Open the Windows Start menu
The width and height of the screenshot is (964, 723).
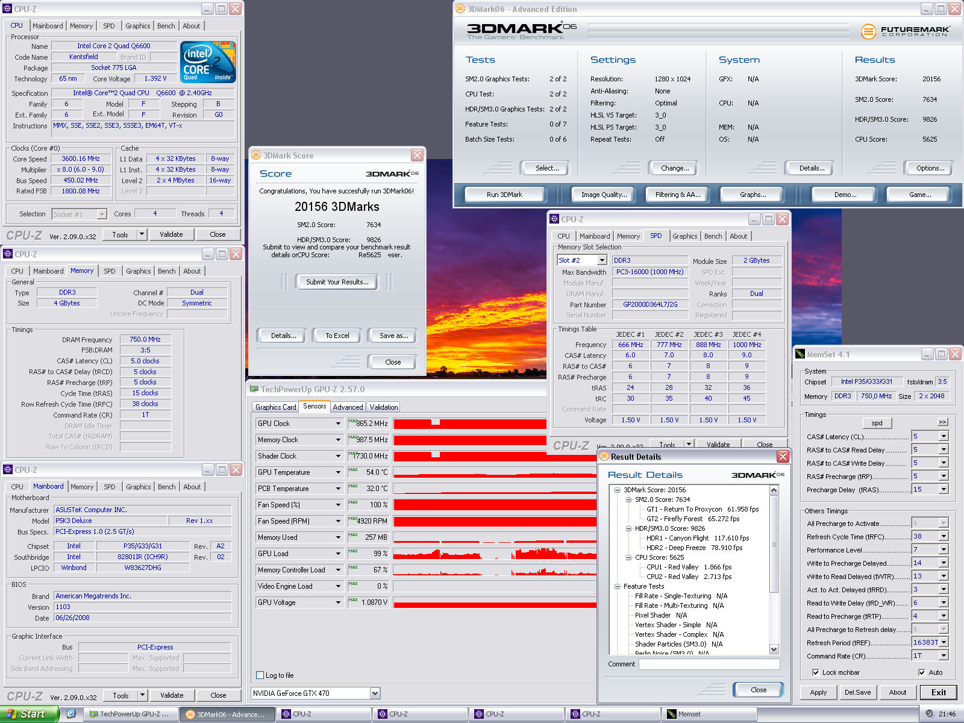[x=29, y=714]
